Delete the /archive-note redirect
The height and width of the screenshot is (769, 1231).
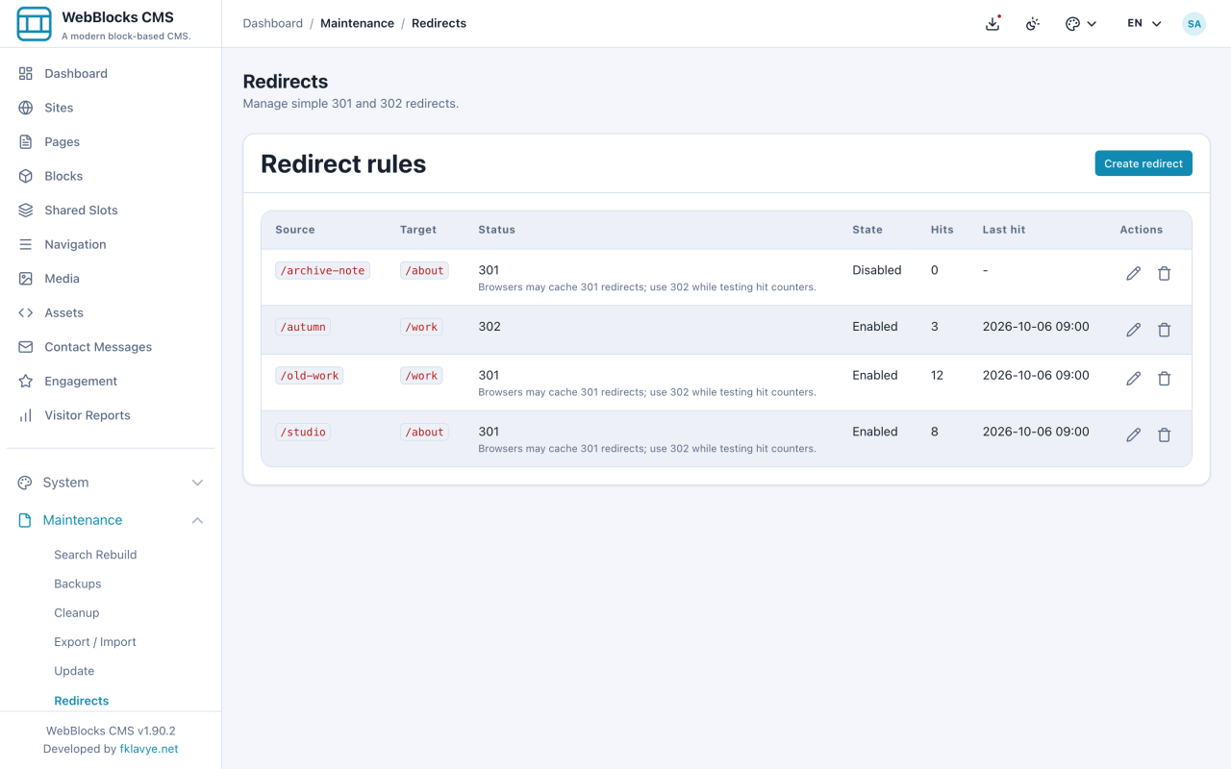[x=1164, y=273]
